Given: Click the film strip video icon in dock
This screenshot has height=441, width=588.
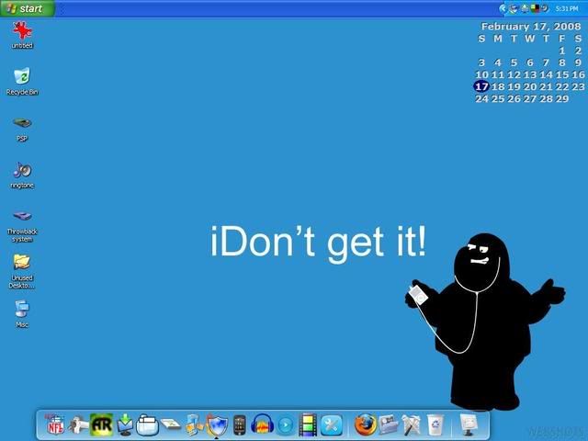Looking at the screenshot, I should (309, 424).
